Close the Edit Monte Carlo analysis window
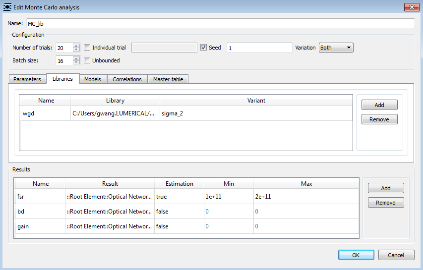Image resolution: width=423 pixels, height=270 pixels. [412, 7]
